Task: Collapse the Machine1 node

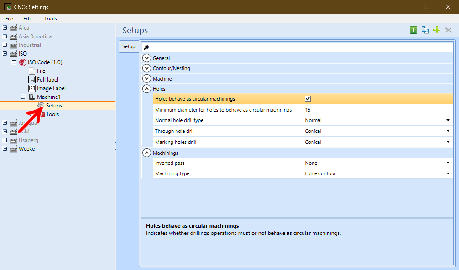Action: [x=23, y=97]
